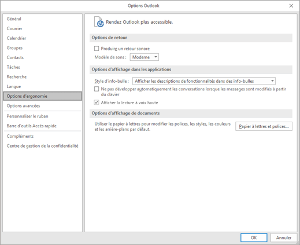Close the Options Outlook dialog
Image resolution: width=300 pixels, height=245 pixels.
(291, 6)
